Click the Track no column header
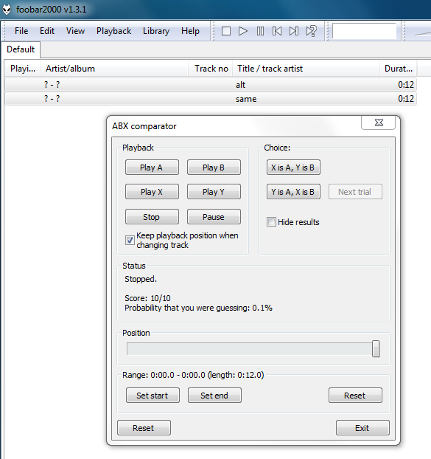Screen dimensions: 431x459 point(211,69)
